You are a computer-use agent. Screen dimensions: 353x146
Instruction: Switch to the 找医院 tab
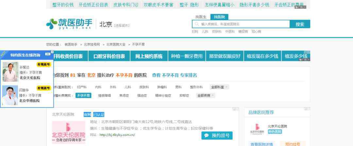pos(219,17)
